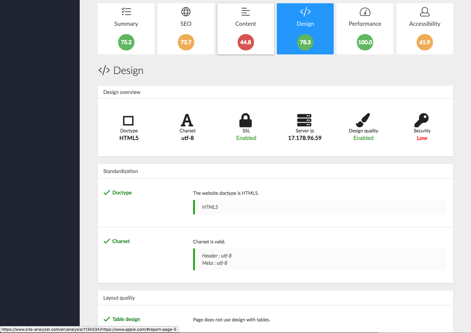
Task: Click the green checkmark beside Doctype
Action: [x=107, y=193]
